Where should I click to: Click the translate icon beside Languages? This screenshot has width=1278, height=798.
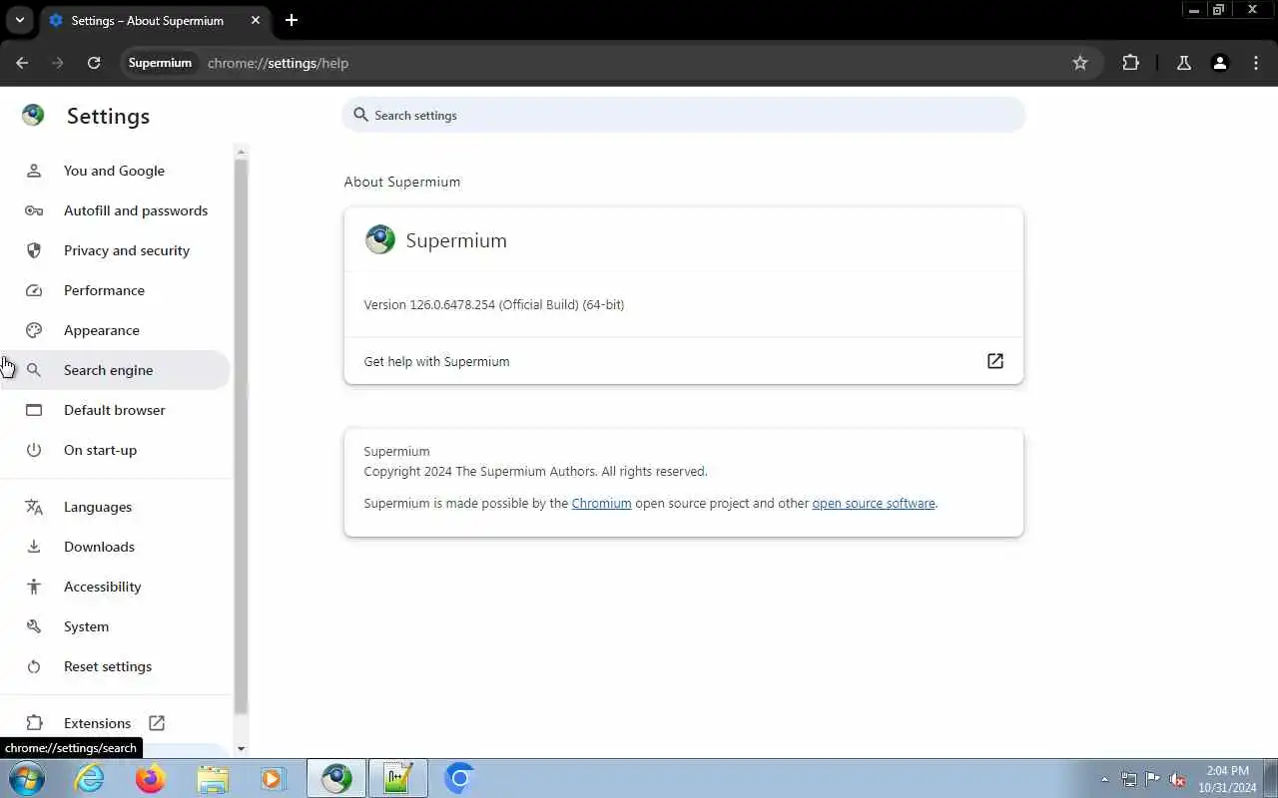point(34,507)
